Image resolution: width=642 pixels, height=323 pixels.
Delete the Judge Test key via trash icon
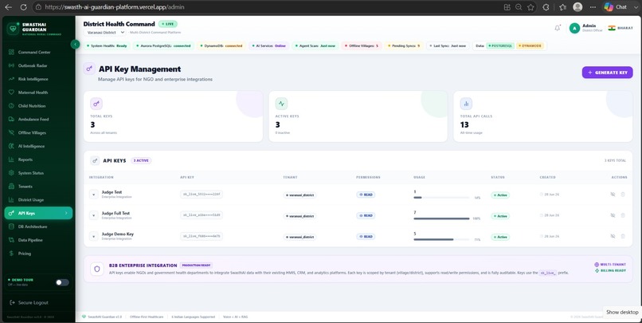pyautogui.click(x=623, y=195)
